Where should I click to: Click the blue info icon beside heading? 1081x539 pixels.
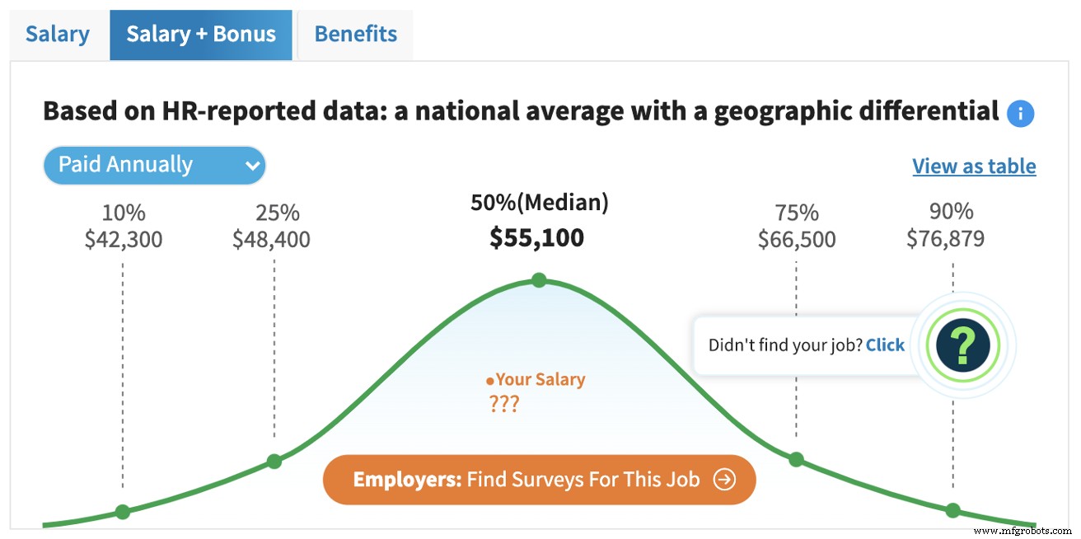click(1020, 113)
